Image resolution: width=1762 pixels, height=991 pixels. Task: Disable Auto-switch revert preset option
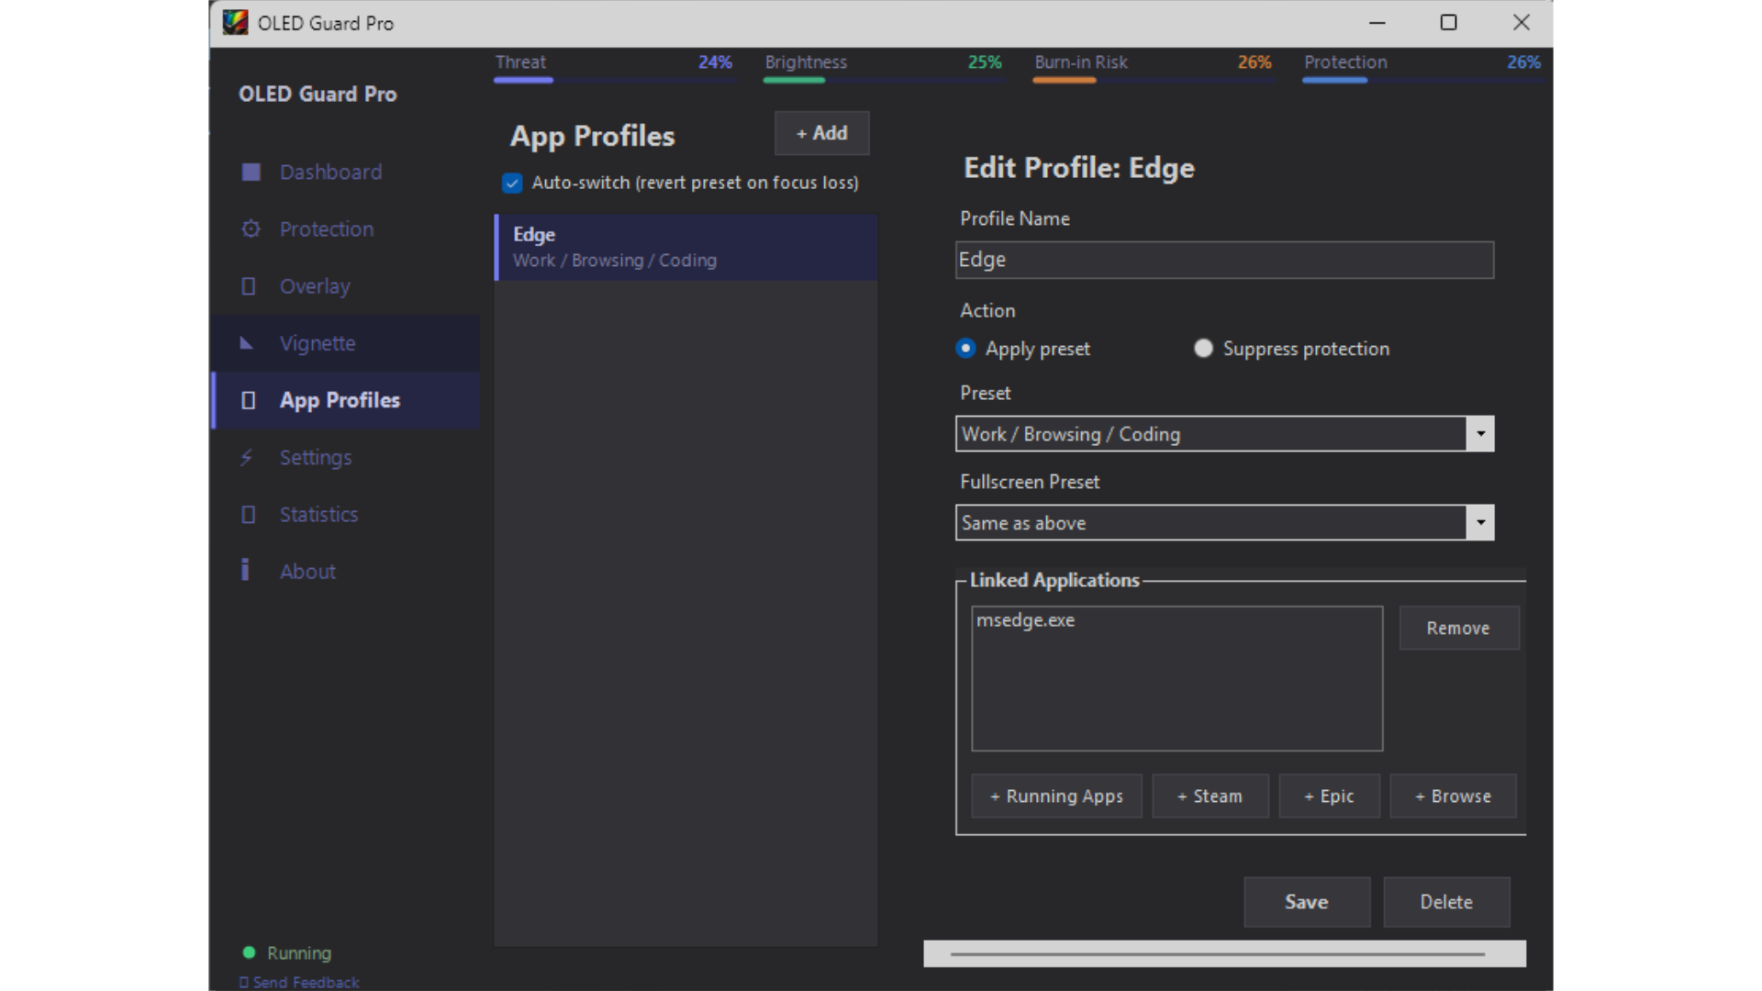(512, 183)
